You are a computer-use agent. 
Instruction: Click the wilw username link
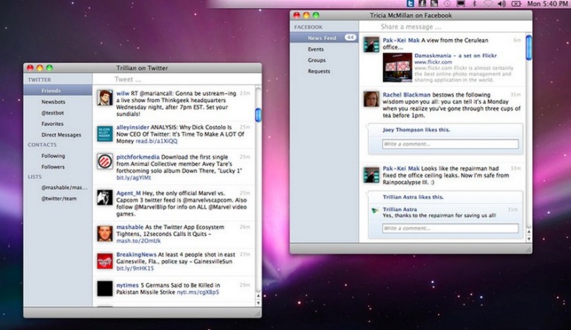pos(123,93)
